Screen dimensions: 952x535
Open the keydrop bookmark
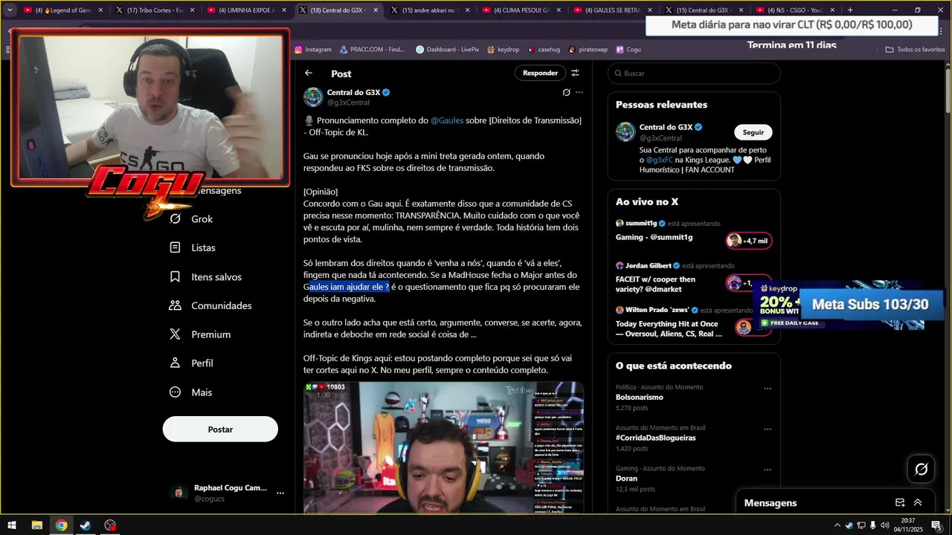click(503, 49)
